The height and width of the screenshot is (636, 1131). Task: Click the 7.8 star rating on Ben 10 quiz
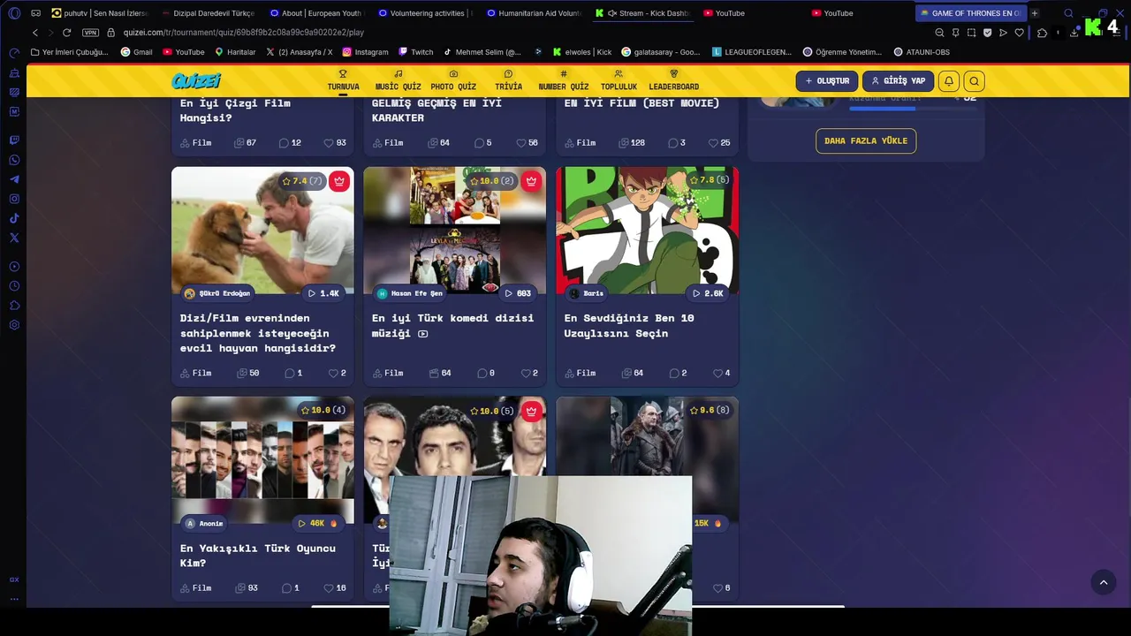click(x=710, y=180)
